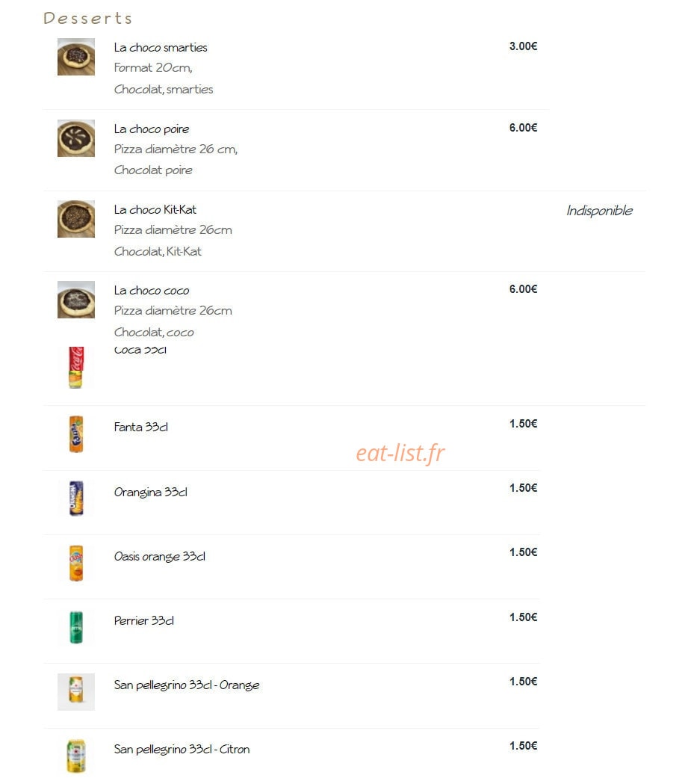Open La choco poire item title
The height and width of the screenshot is (781, 691).
click(152, 129)
